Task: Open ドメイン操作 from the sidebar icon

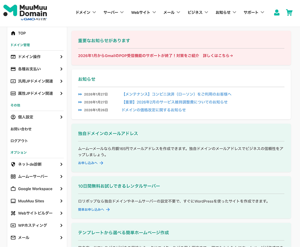Action: [x=13, y=57]
